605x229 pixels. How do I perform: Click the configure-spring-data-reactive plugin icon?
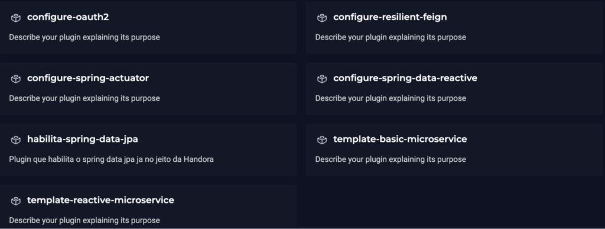click(322, 79)
